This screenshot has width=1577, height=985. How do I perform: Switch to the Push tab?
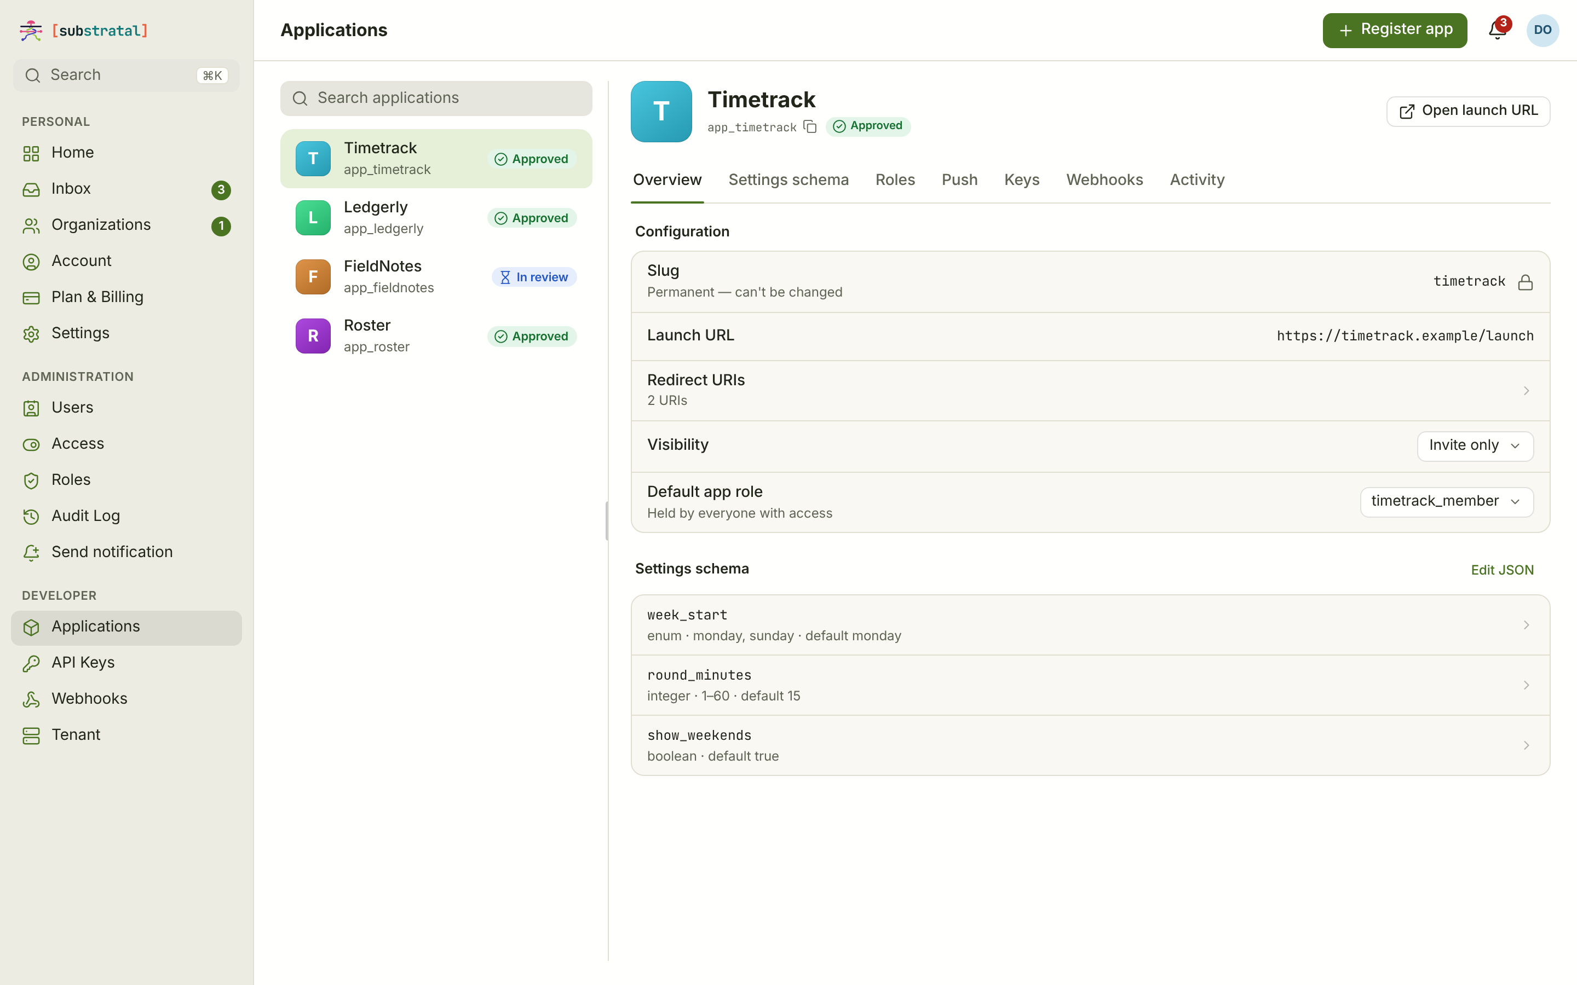pyautogui.click(x=959, y=180)
